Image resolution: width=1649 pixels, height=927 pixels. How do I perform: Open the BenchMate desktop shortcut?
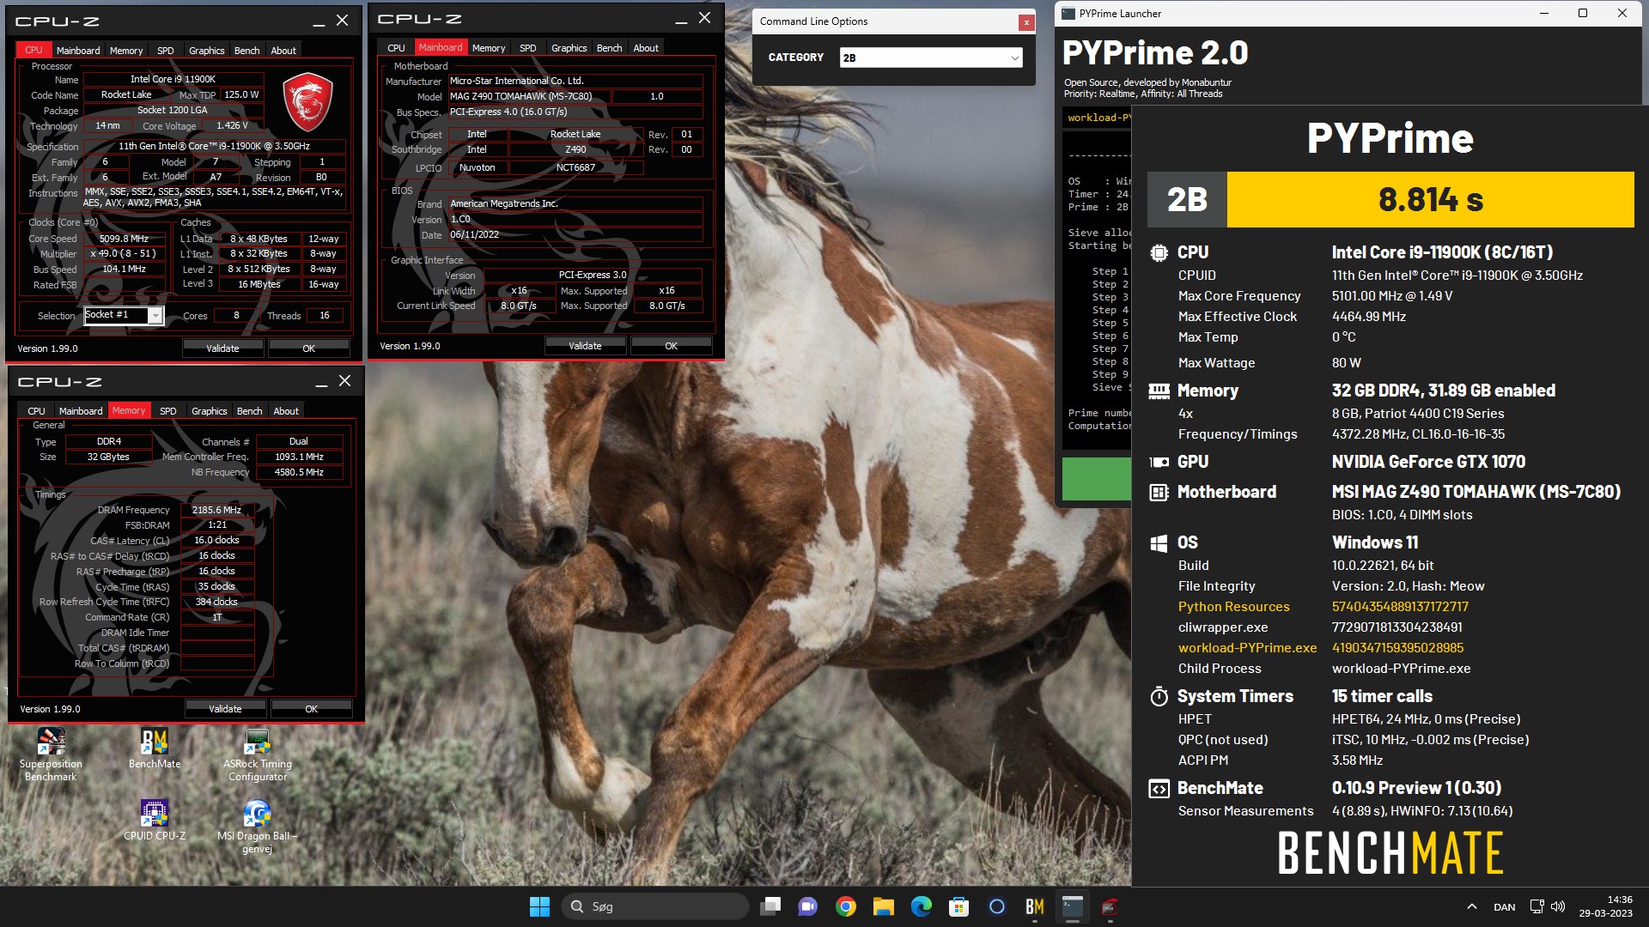[155, 748]
